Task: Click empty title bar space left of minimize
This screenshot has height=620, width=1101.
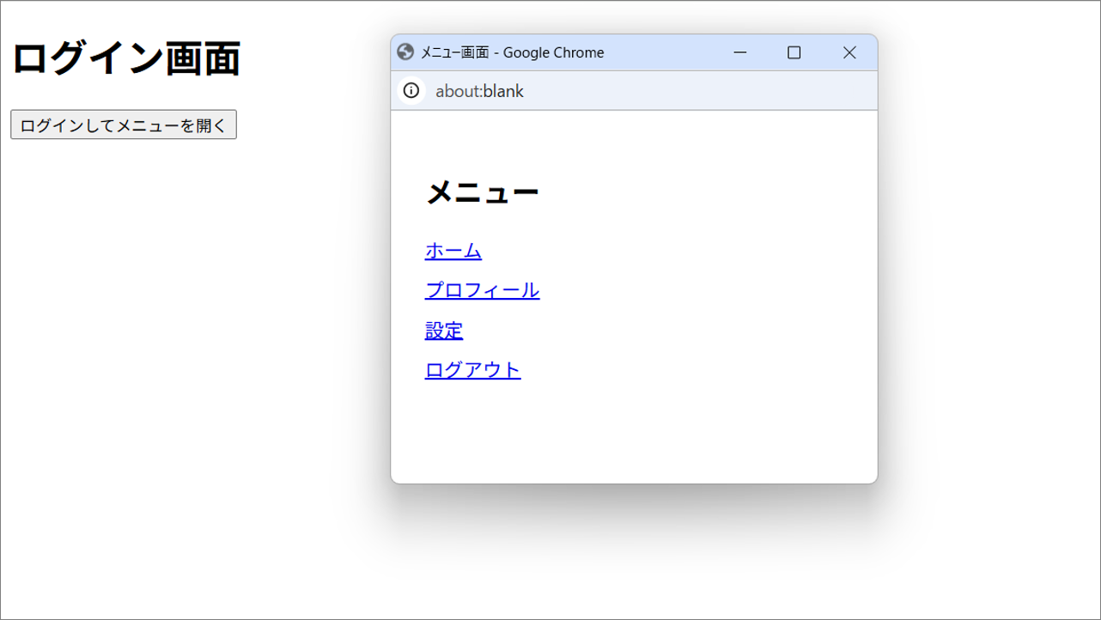Action: tap(661, 52)
